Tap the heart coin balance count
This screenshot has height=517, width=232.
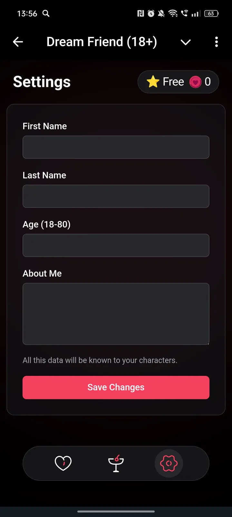[x=208, y=82]
